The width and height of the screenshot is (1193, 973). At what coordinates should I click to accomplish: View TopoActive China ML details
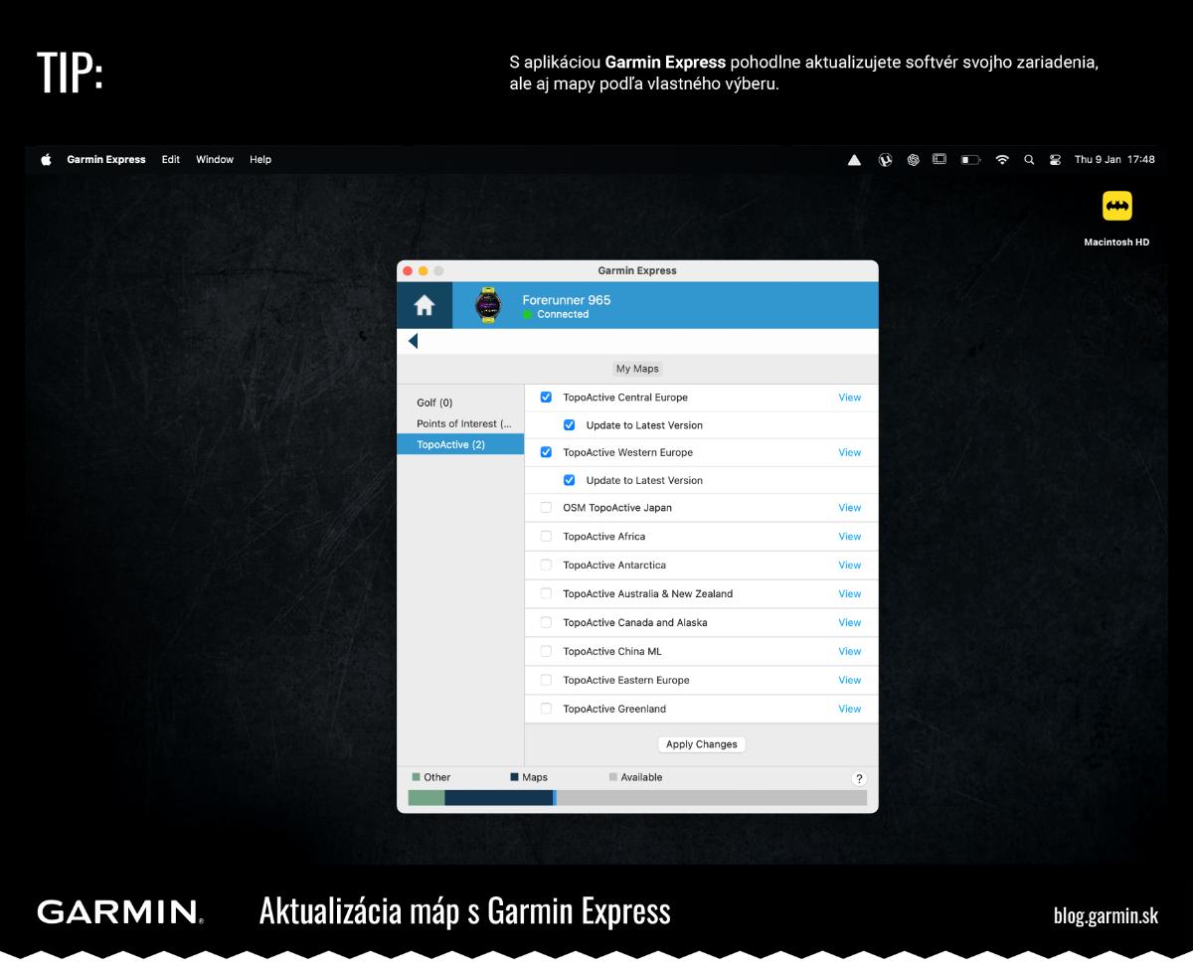click(x=850, y=652)
